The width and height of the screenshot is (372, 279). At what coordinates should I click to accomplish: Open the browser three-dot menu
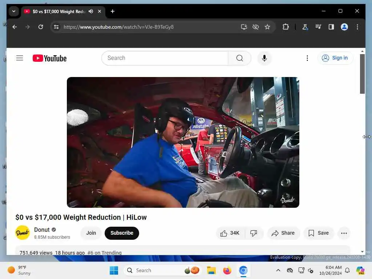[x=357, y=27]
